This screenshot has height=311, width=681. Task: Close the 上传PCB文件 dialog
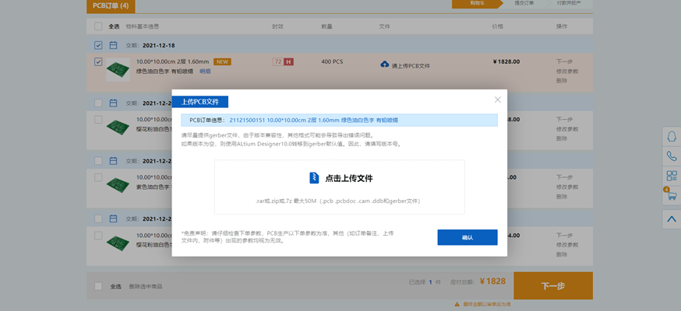tap(498, 100)
